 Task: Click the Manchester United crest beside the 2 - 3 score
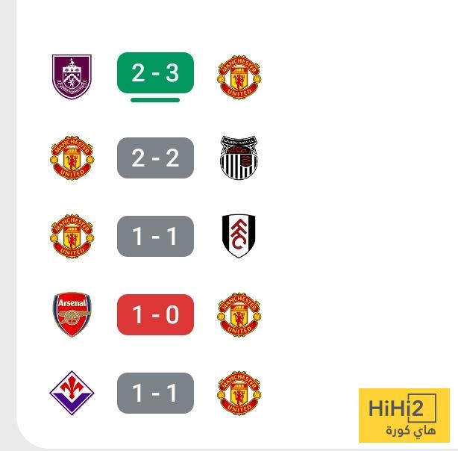[x=239, y=77]
